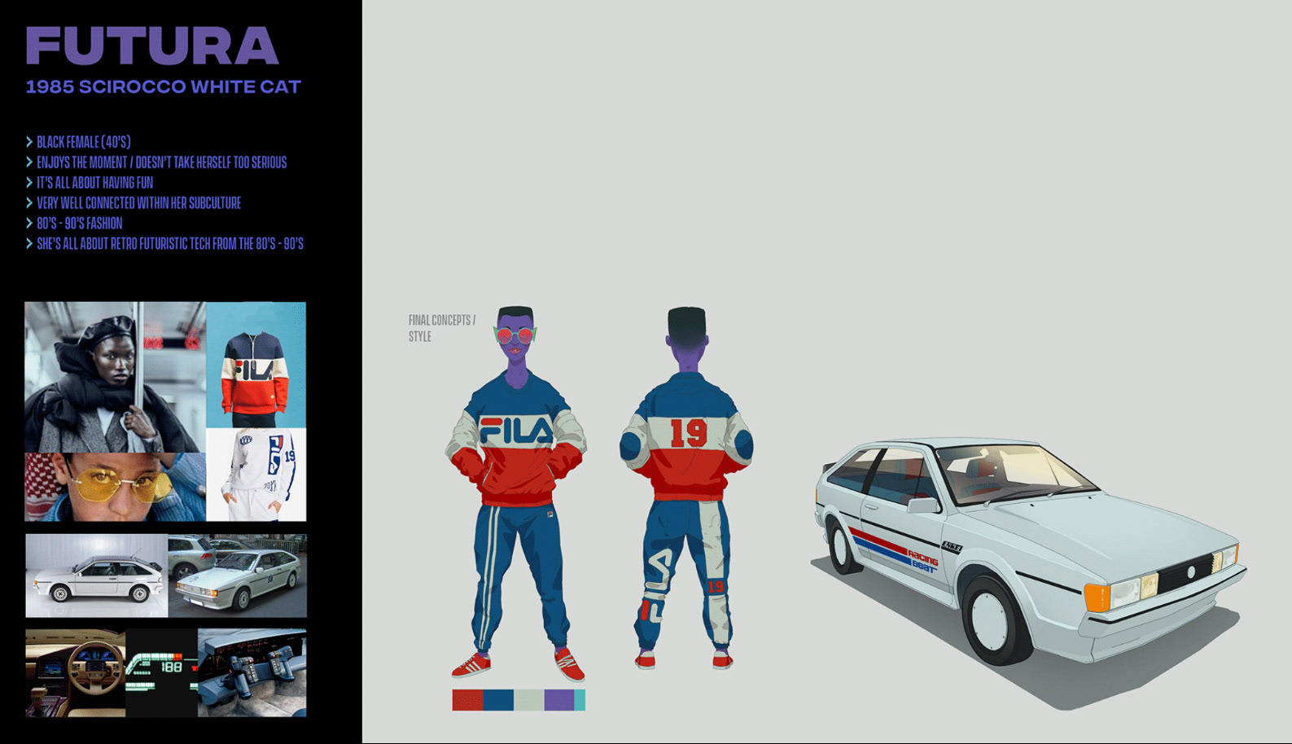Open the blue retro console photo
This screenshot has width=1292, height=744.
pos(252,672)
